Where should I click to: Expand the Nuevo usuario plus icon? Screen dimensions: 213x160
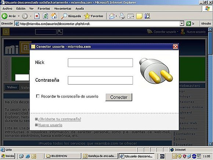coord(36,125)
